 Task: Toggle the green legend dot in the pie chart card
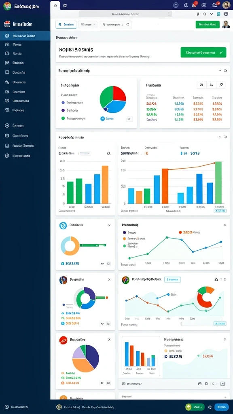pyautogui.click(x=63, y=118)
